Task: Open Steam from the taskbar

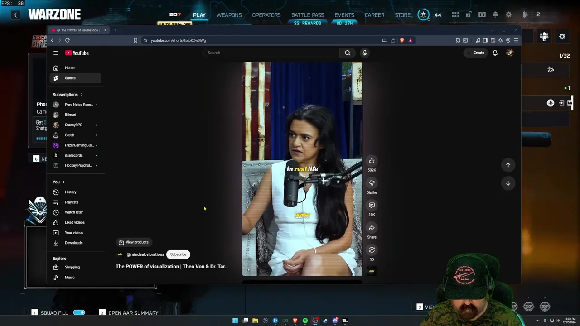Action: point(325,321)
